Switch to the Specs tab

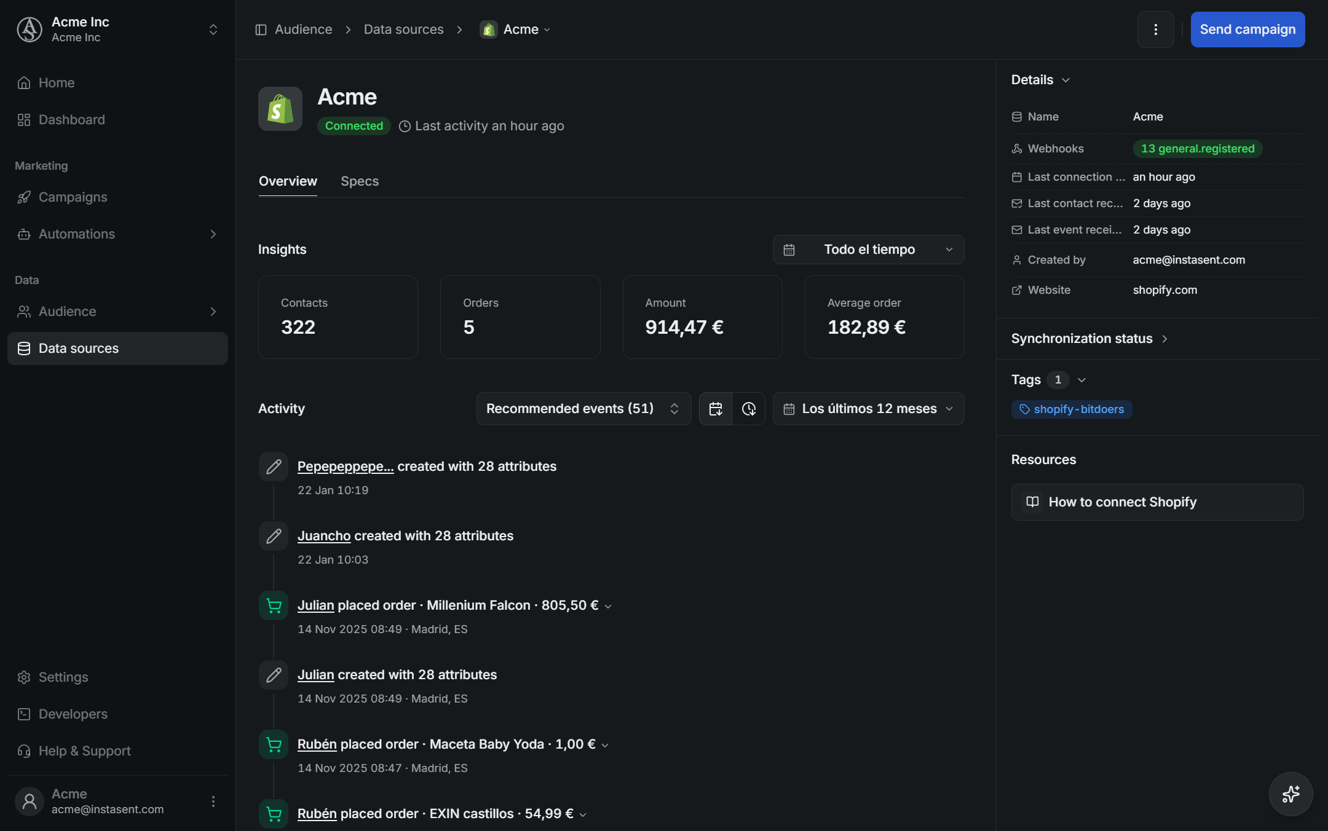[360, 181]
